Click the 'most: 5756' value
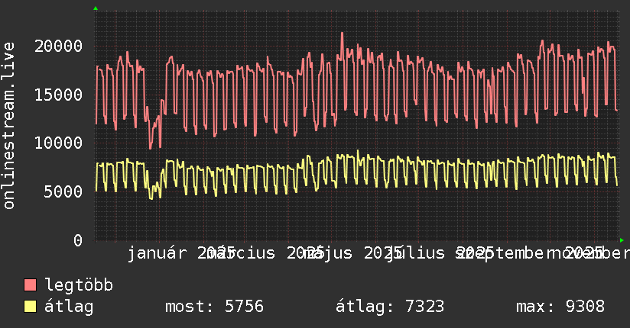Image resolution: width=630 pixels, height=328 pixels. (x=215, y=307)
